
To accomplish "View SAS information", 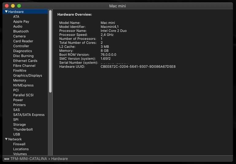I will (x=16, y=110).
